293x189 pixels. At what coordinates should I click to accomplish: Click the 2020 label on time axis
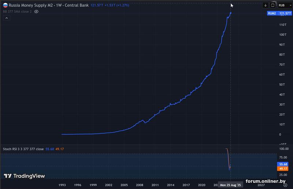tap(202, 185)
